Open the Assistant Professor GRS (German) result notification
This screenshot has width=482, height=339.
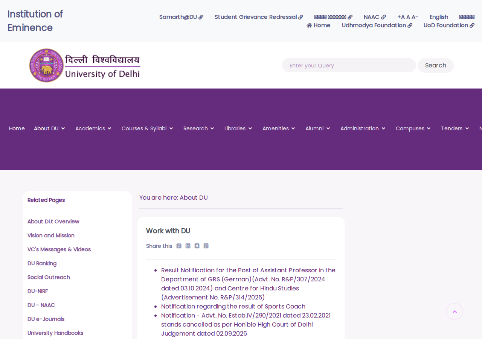pos(248,284)
